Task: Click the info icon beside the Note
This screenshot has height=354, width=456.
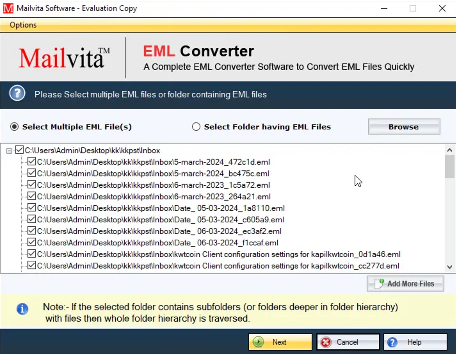Action: (22, 309)
